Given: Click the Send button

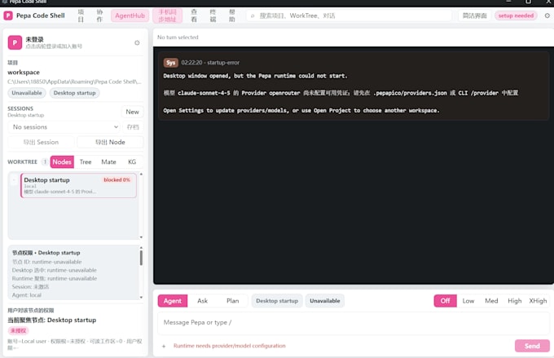Looking at the screenshot, I should 532,346.
